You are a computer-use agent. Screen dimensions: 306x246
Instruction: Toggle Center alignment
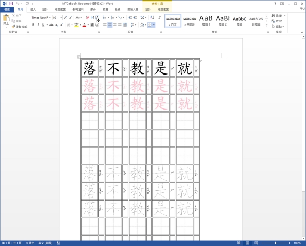pos(110,25)
